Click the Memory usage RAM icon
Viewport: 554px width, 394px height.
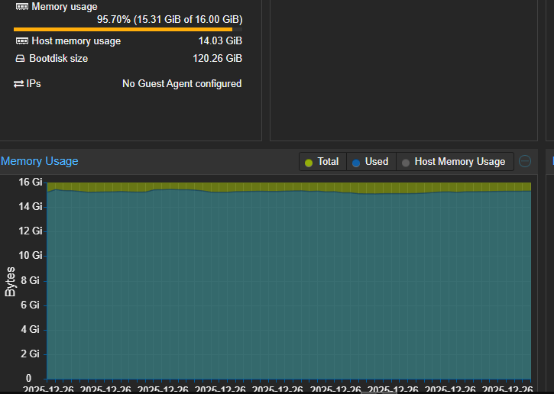pyautogui.click(x=22, y=6)
